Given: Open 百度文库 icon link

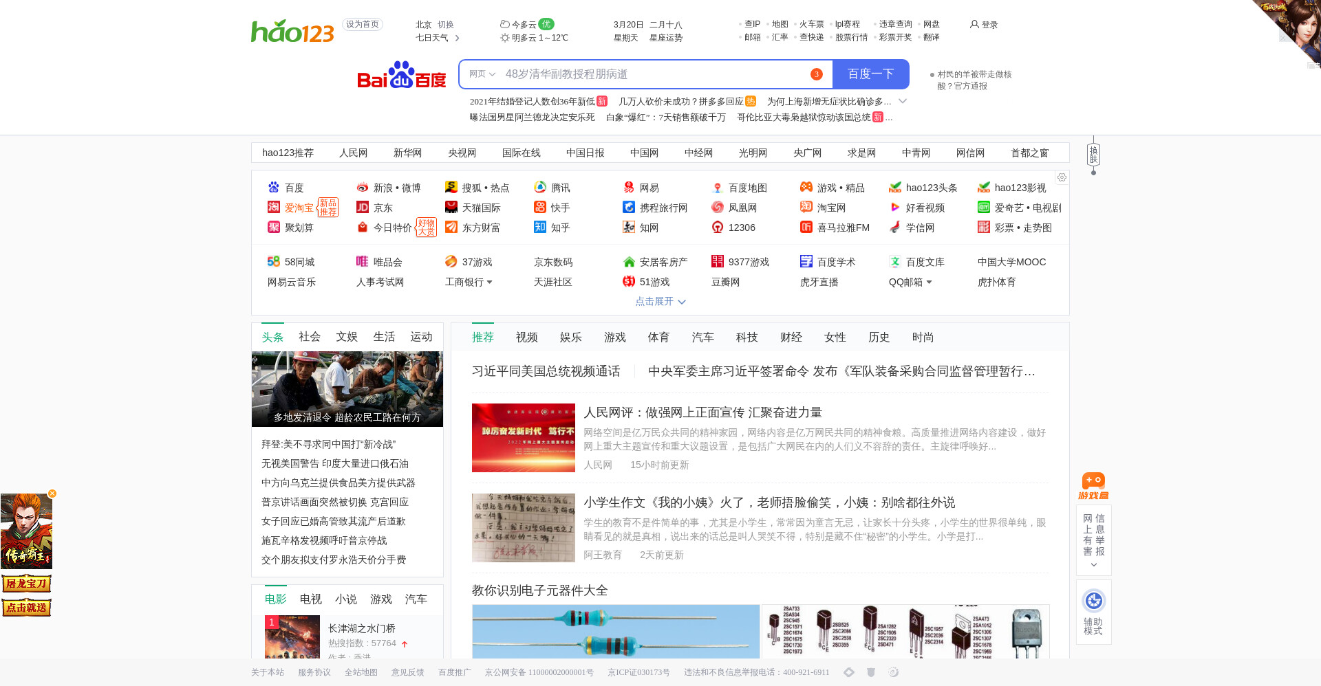Looking at the screenshot, I should (895, 262).
